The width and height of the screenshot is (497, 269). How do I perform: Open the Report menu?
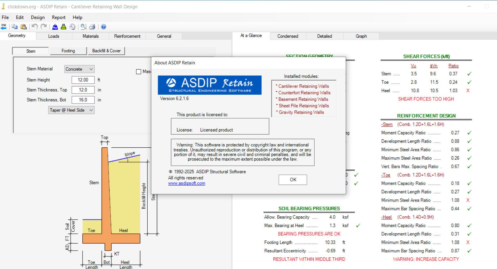click(59, 17)
